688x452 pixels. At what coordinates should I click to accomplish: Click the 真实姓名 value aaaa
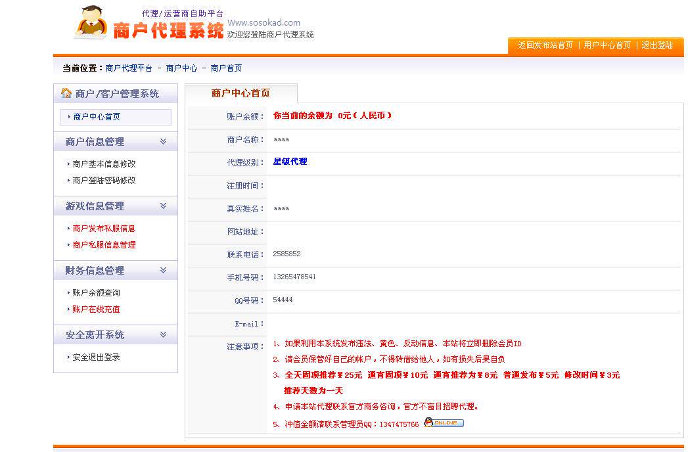281,208
